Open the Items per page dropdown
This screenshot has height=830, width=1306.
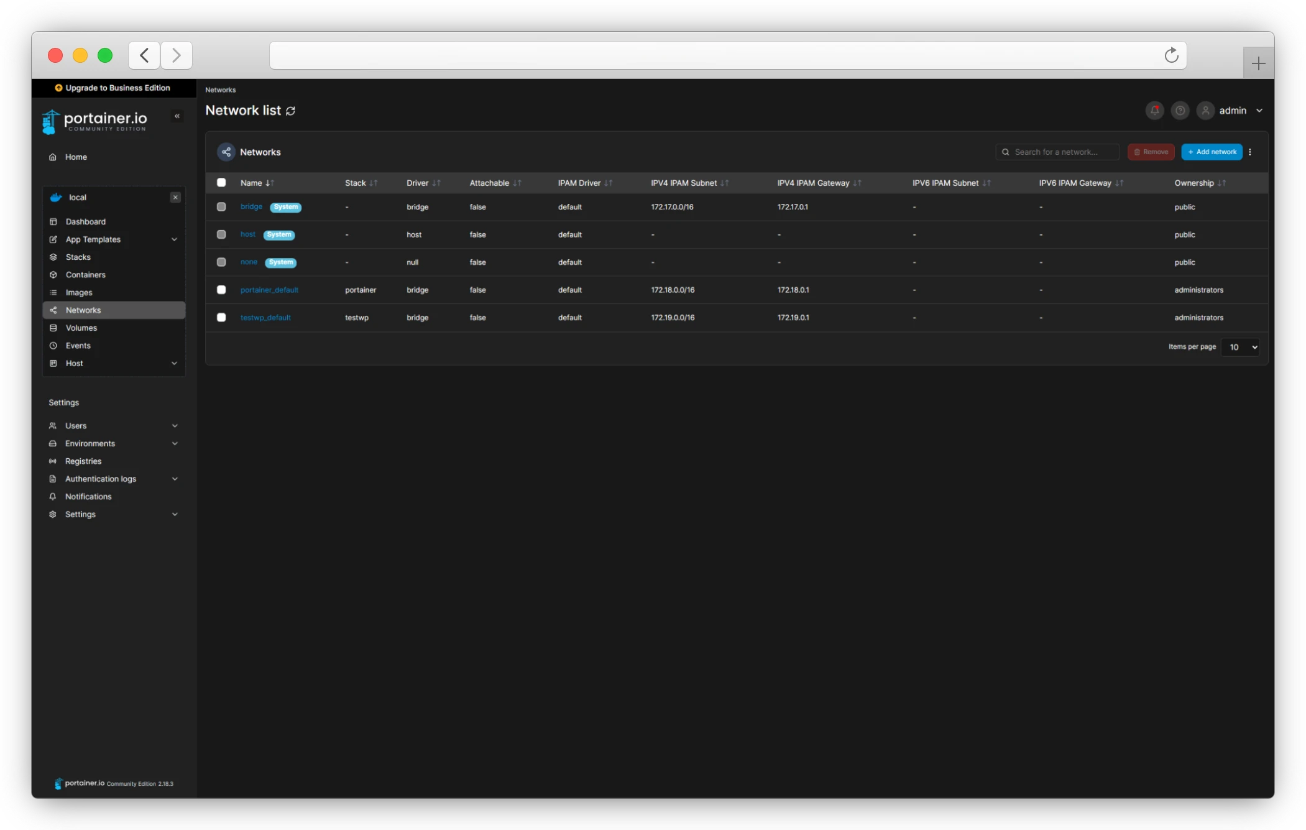click(x=1240, y=347)
